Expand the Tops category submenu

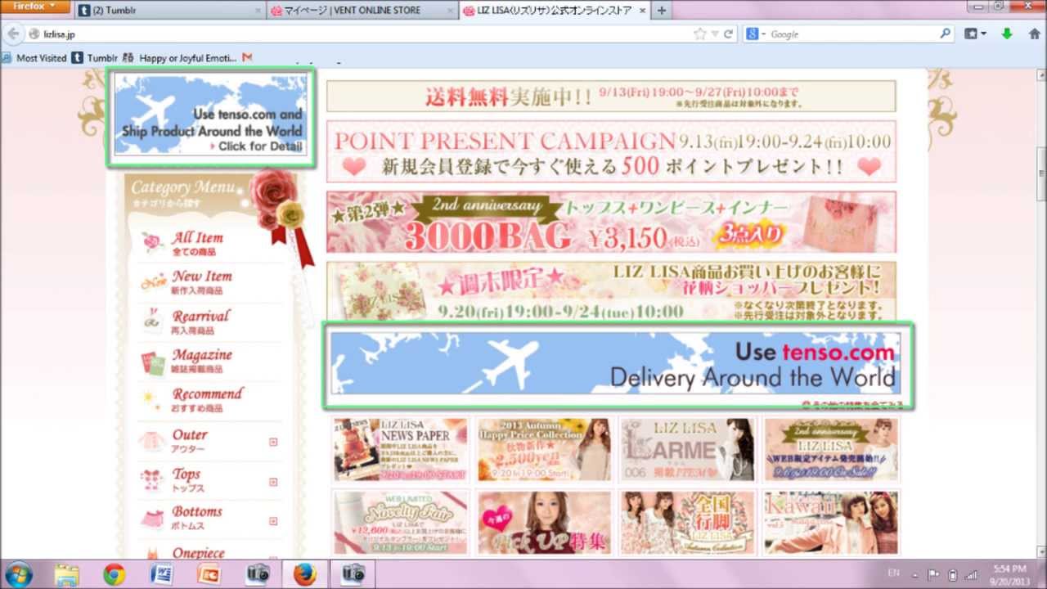273,481
